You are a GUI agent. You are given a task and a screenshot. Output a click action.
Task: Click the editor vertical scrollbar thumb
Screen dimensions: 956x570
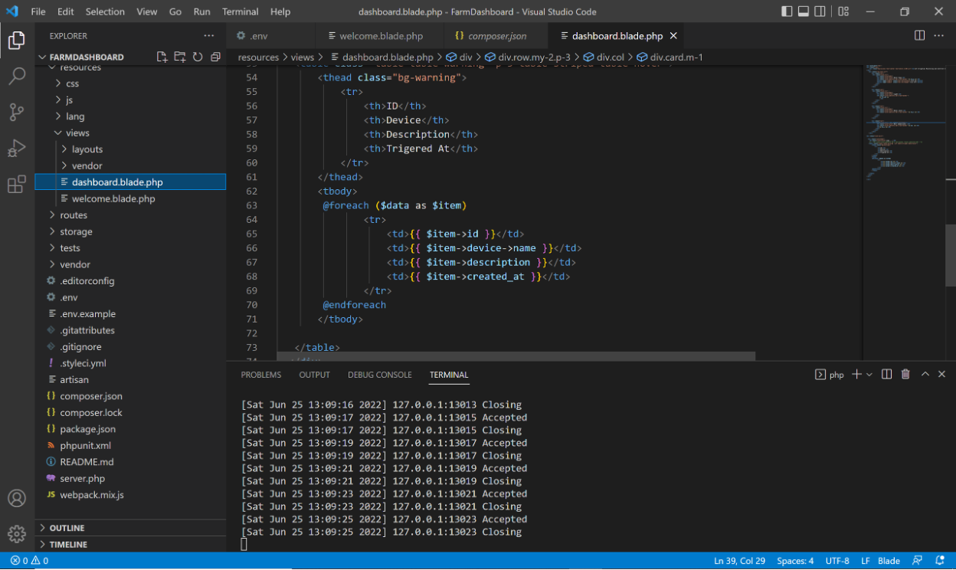click(950, 257)
